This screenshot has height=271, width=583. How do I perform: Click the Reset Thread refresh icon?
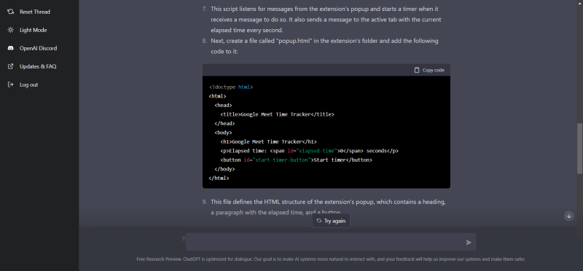(x=11, y=12)
